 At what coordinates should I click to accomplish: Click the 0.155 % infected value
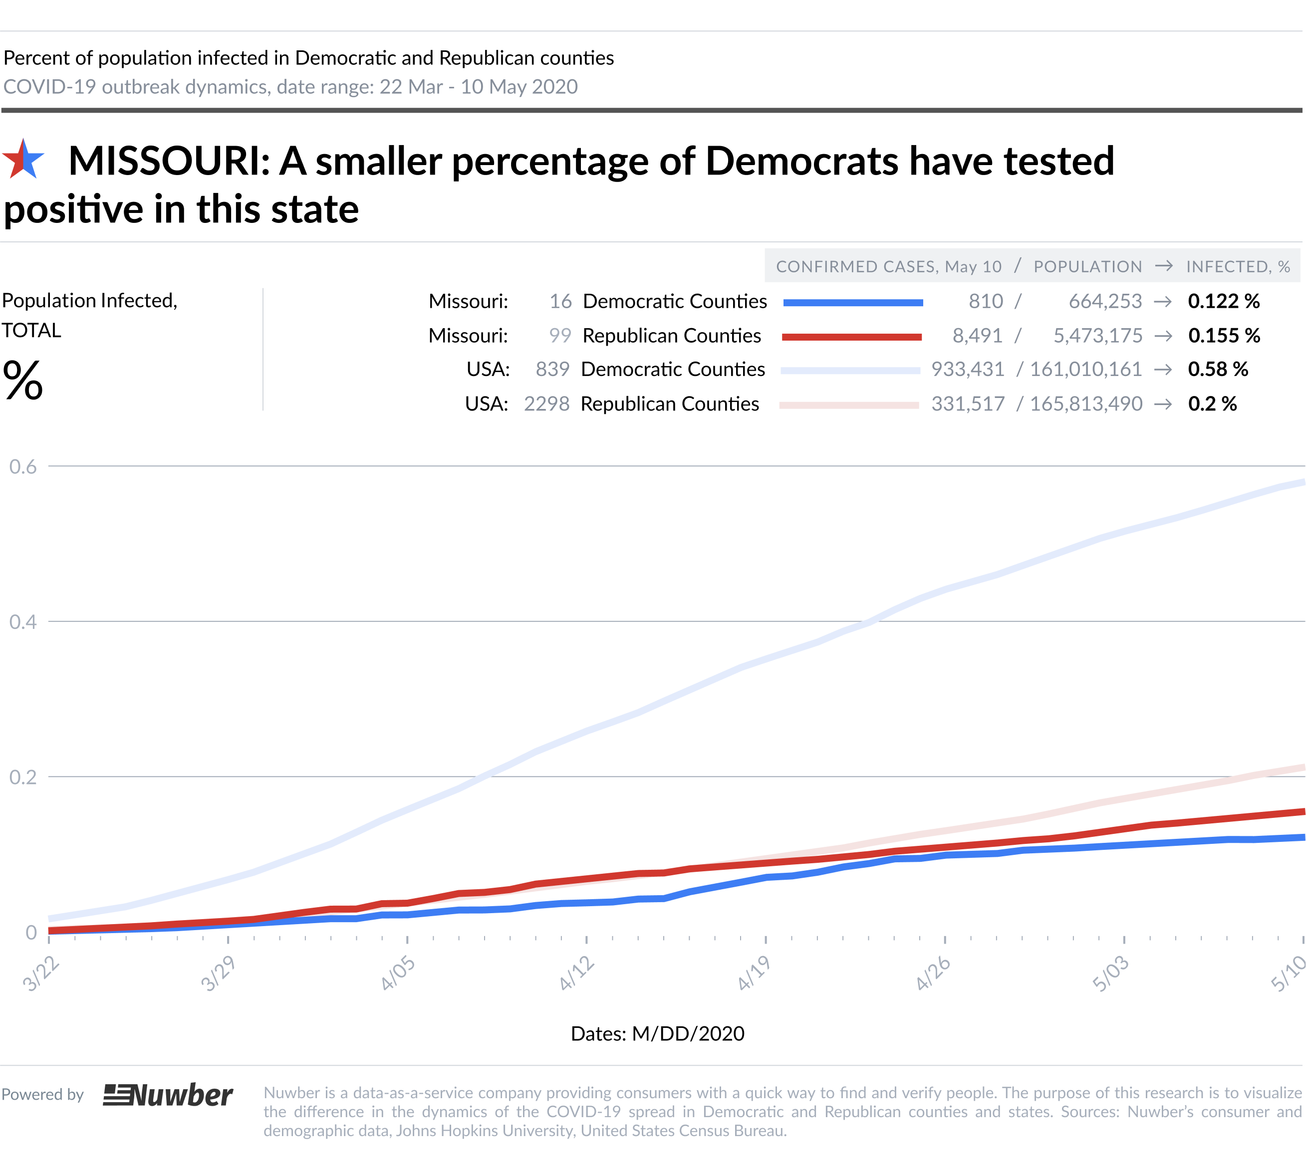[1224, 336]
